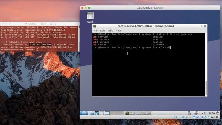The image size is (222, 125).
Task: Open the Trash icon on Lubuntu desktop
Action: click(x=90, y=17)
